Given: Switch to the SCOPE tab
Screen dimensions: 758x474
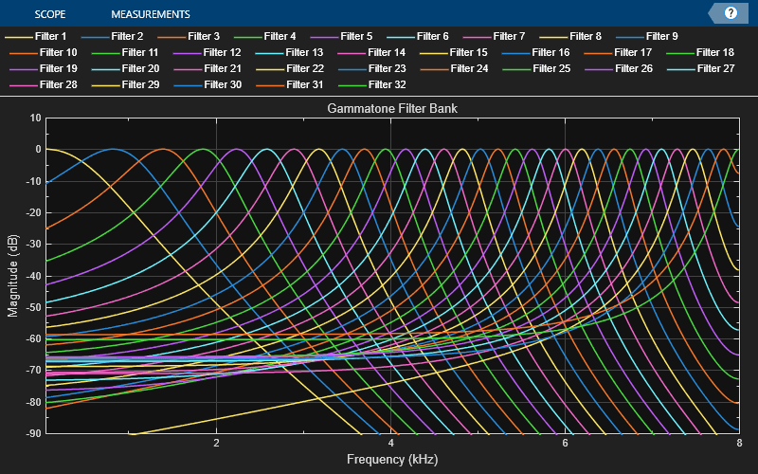Looking at the screenshot, I should 50,14.
